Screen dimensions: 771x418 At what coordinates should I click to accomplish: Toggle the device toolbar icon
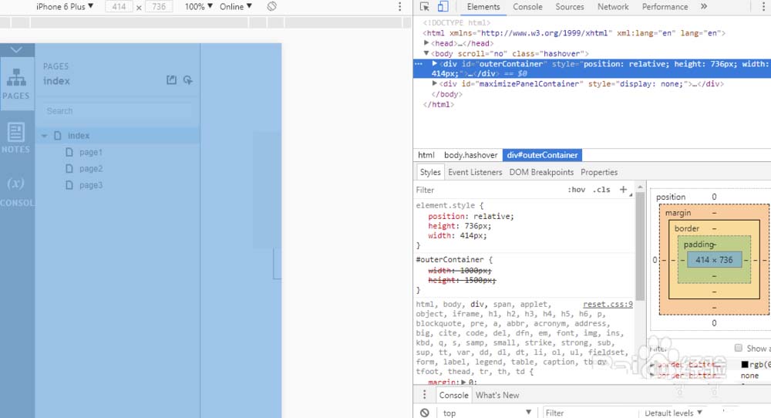click(443, 7)
